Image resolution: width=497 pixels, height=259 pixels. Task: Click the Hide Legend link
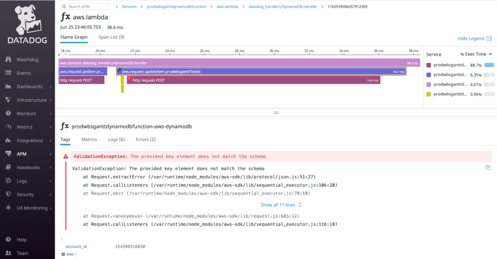tap(471, 38)
